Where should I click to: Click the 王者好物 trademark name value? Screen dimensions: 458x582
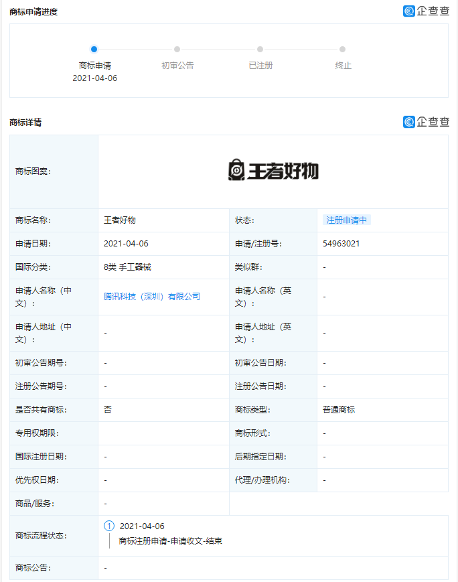(119, 220)
